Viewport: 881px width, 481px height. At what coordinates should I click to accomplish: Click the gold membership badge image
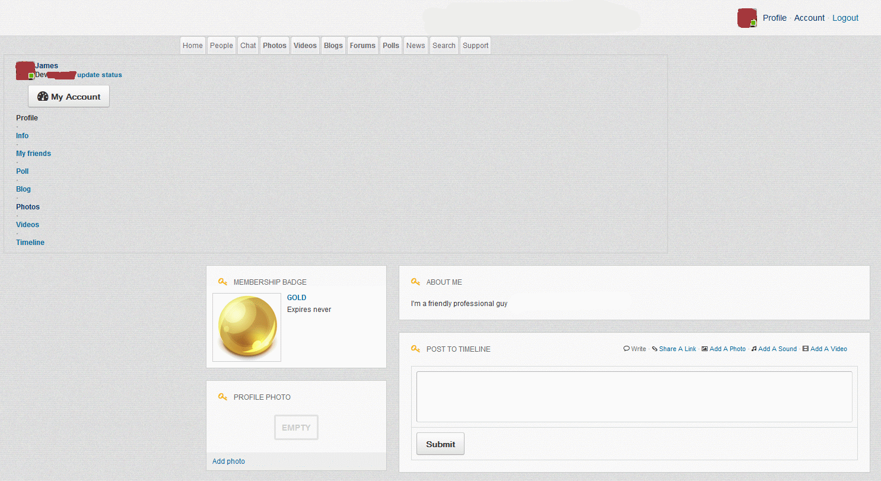coord(247,327)
